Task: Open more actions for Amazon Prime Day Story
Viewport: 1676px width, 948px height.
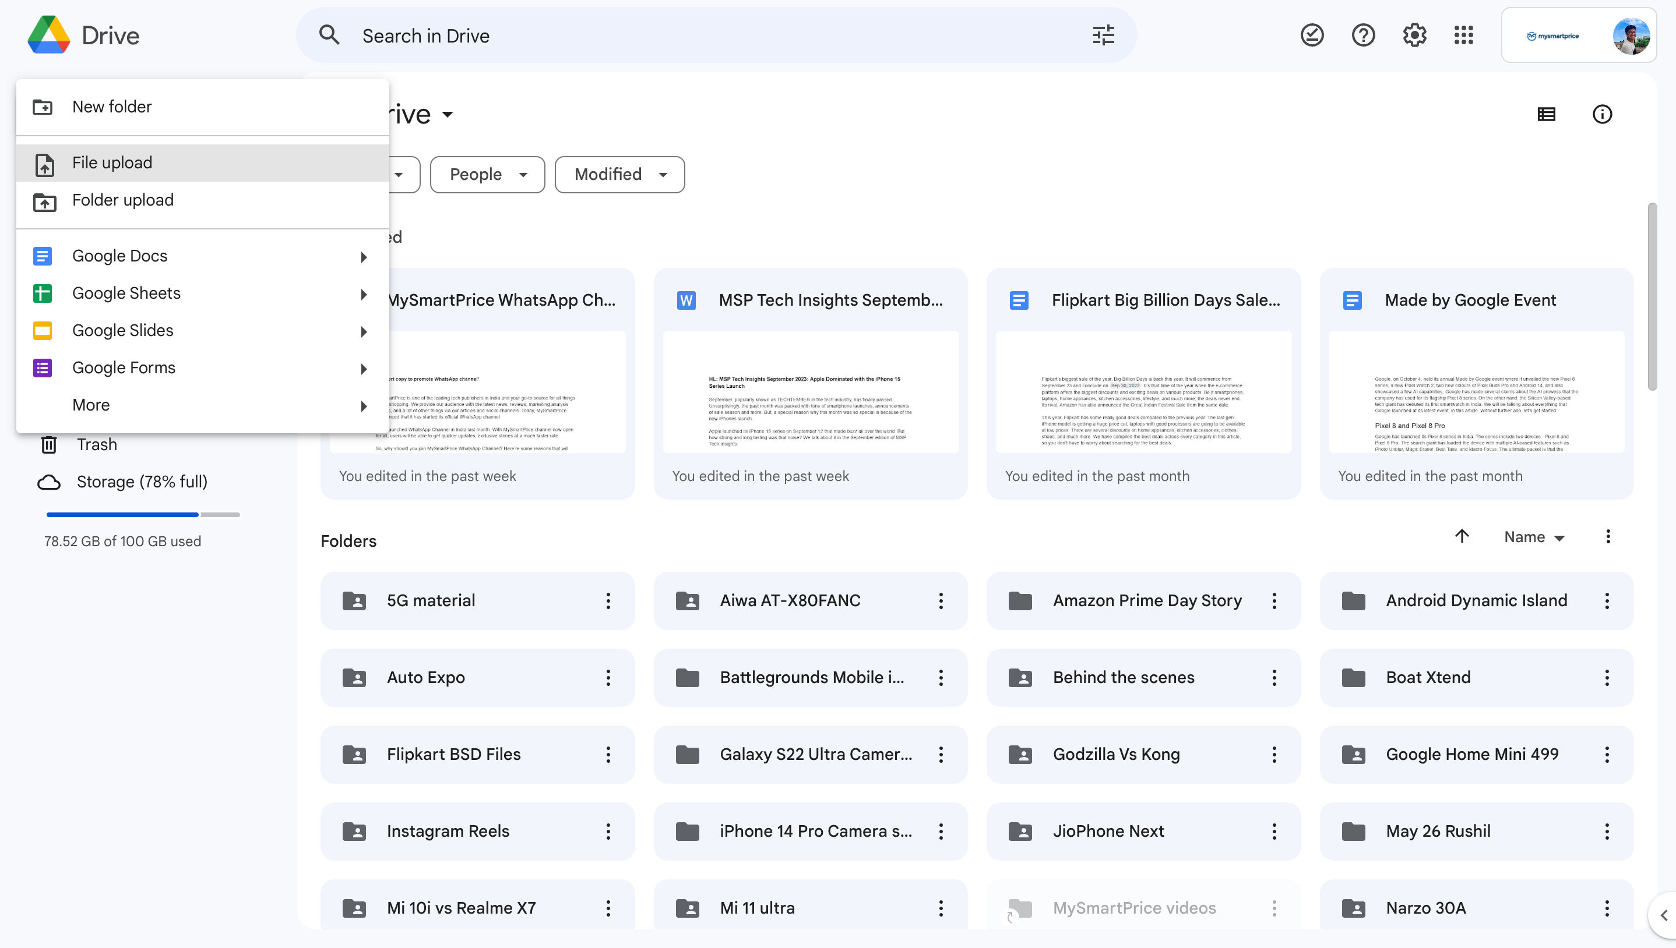Action: pyautogui.click(x=1274, y=600)
